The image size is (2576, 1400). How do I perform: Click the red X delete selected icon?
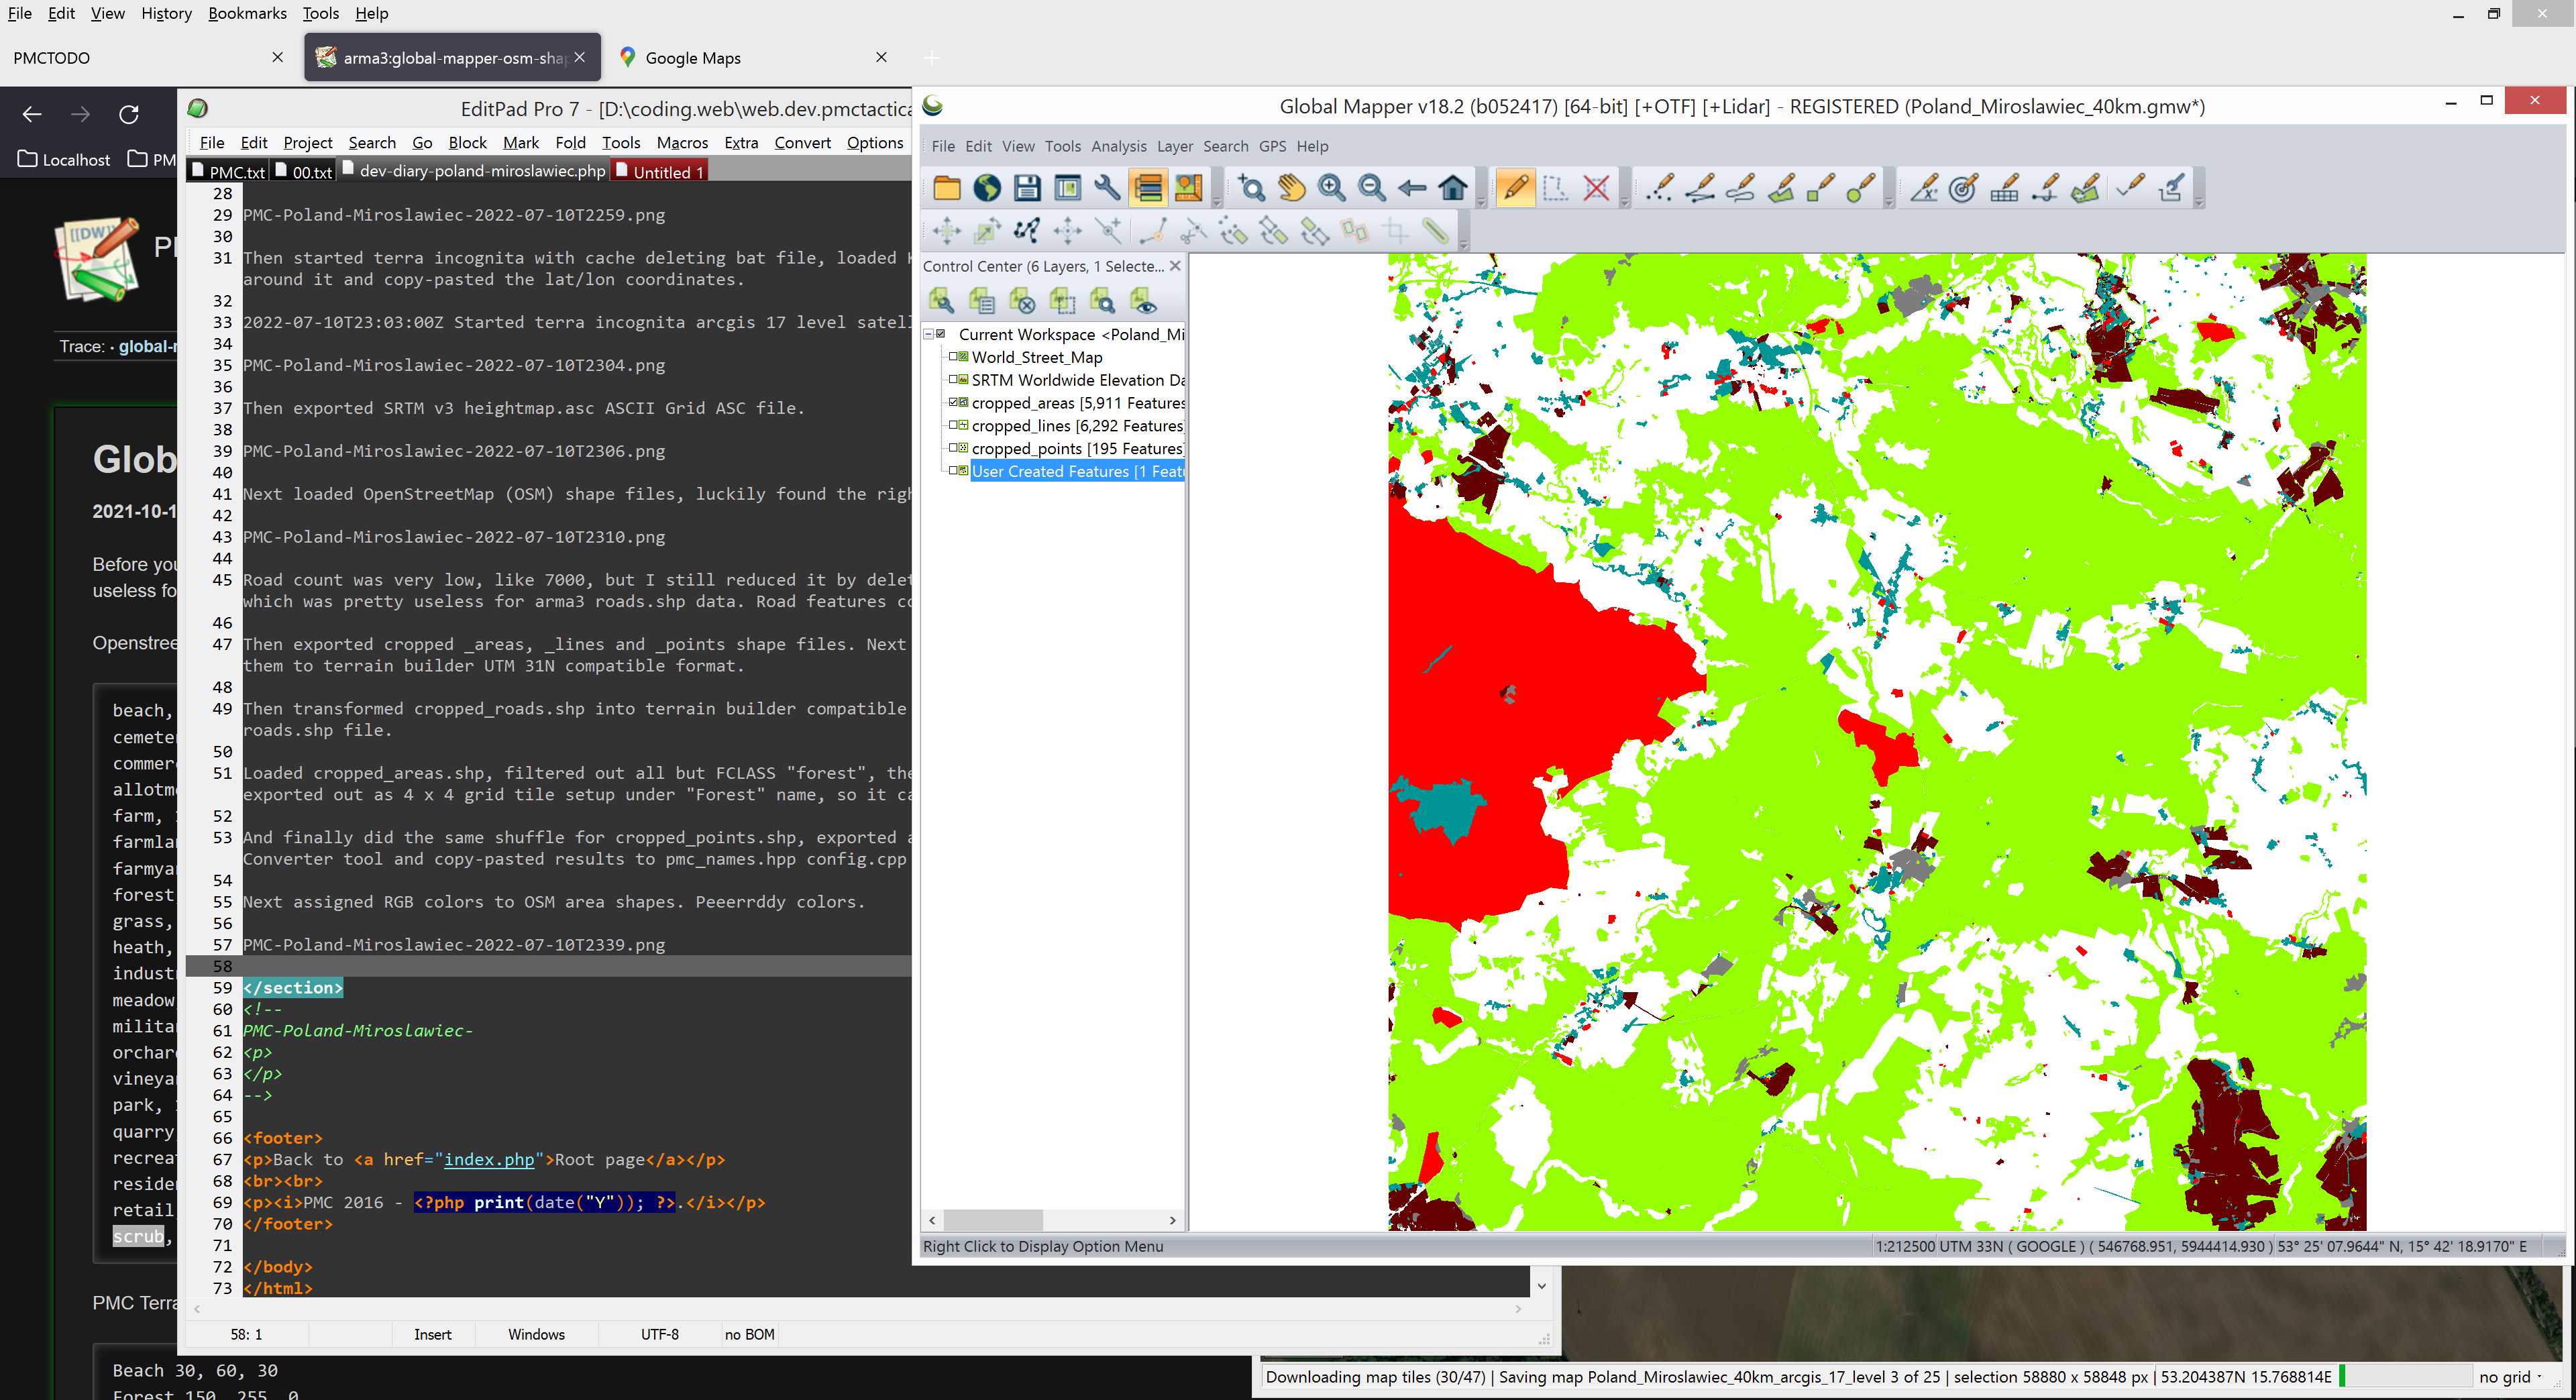[1597, 187]
